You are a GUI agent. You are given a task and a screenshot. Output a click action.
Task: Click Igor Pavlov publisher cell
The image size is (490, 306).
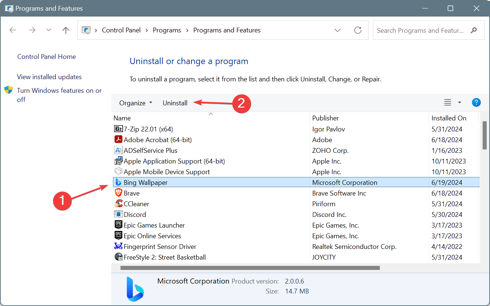coord(328,129)
